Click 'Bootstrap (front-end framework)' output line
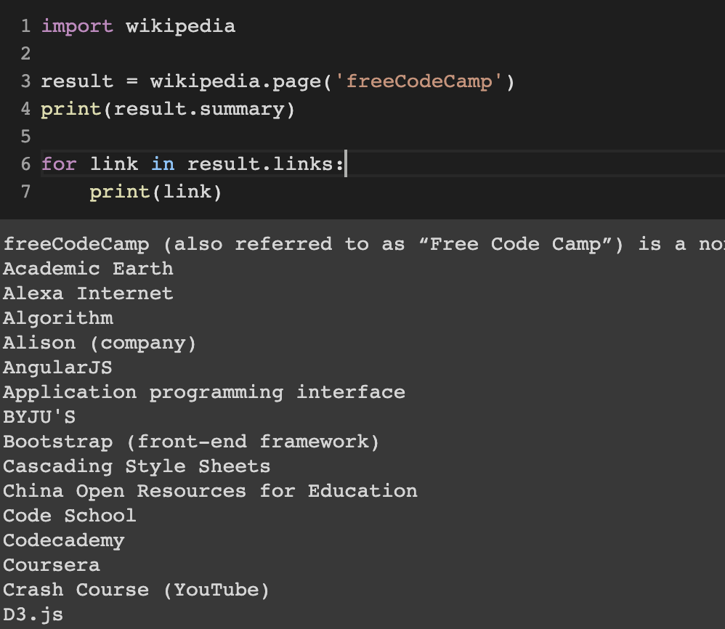Image resolution: width=725 pixels, height=629 pixels. coord(192,442)
